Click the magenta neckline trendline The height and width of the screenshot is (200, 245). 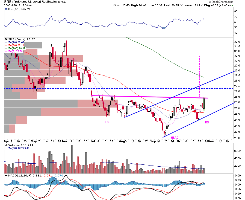150,97
